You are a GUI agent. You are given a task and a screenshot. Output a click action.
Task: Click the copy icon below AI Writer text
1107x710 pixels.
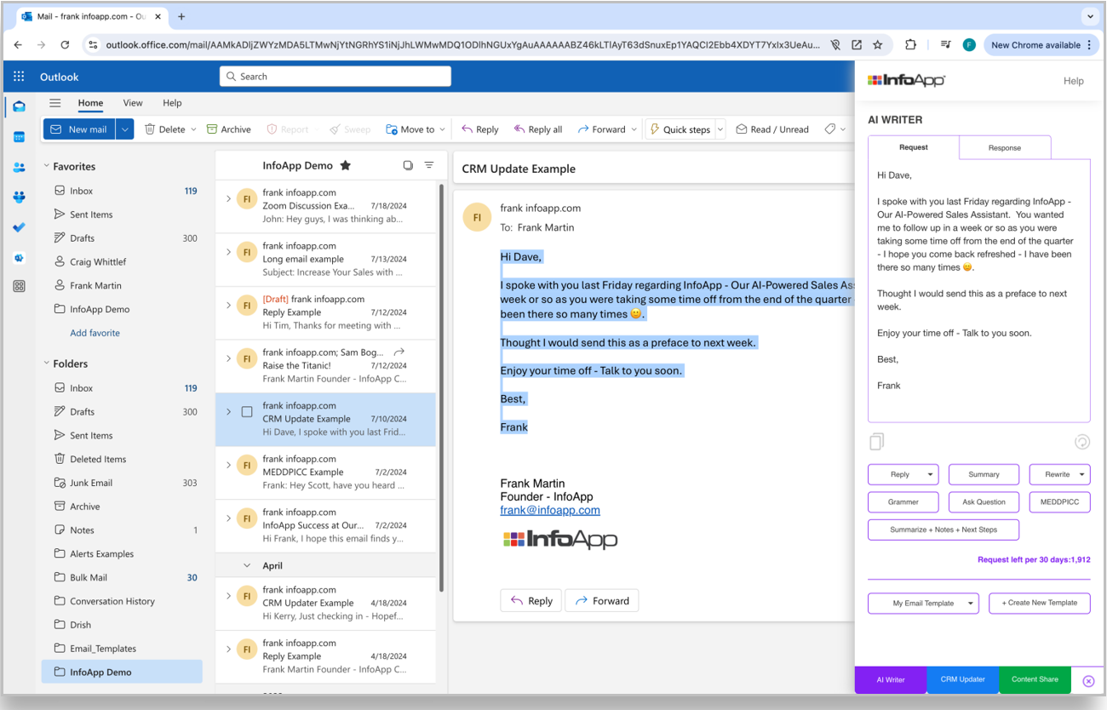tap(876, 442)
